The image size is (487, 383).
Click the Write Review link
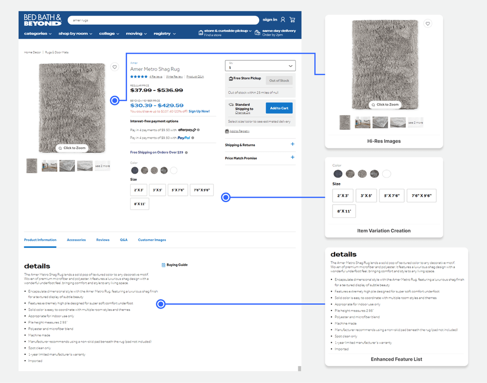[x=174, y=76]
